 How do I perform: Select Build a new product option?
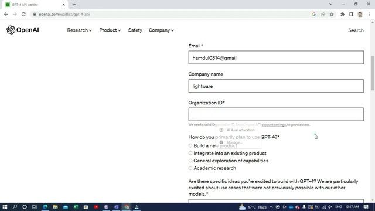(190, 145)
